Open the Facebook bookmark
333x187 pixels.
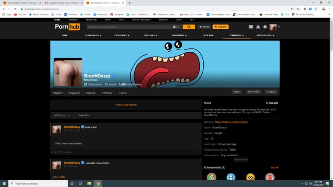(x=71, y=14)
